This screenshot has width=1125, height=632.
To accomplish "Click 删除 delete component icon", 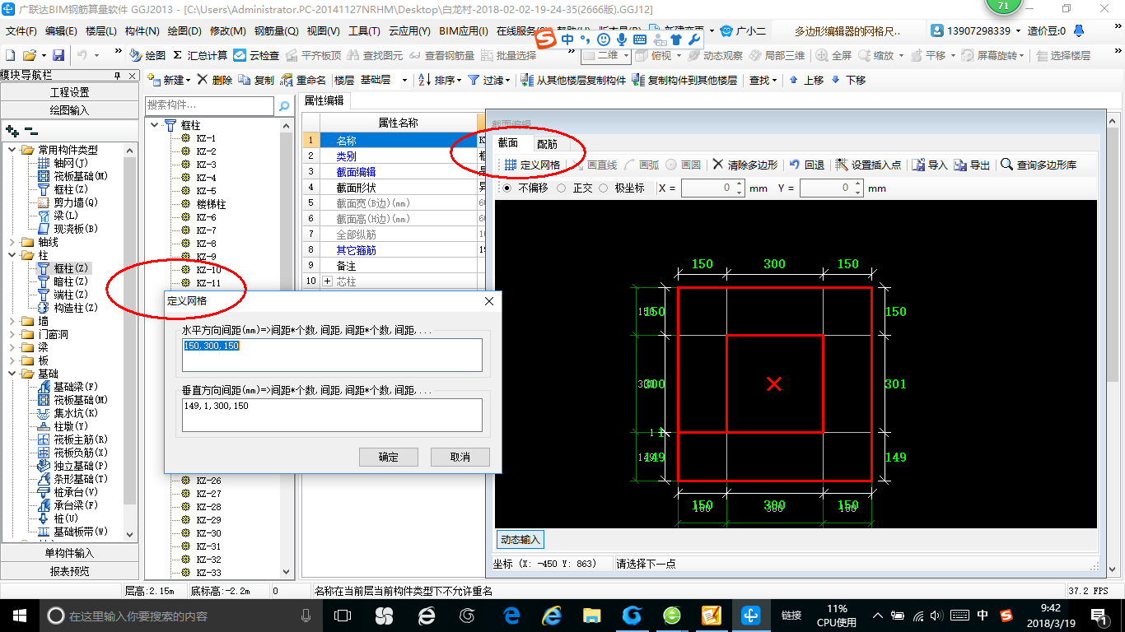I will [214, 80].
